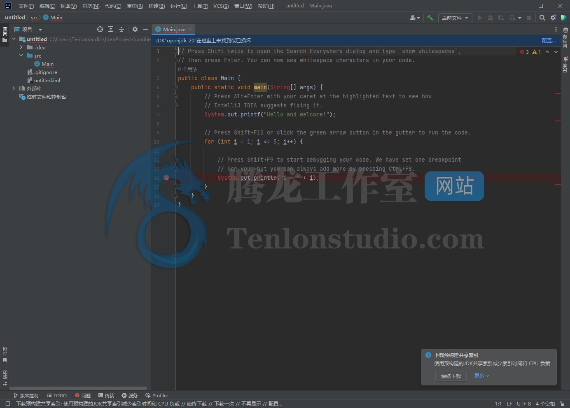Expand the .idea folder

click(x=21, y=47)
